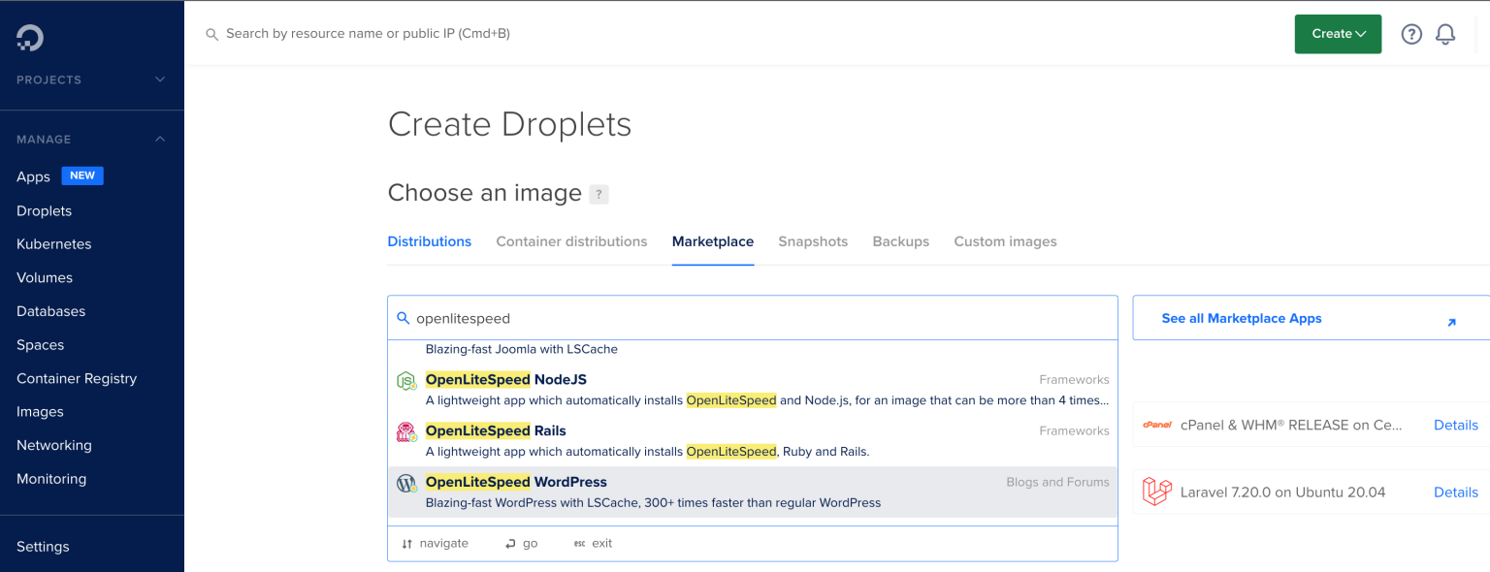The width and height of the screenshot is (1490, 572).
Task: Open the Create dropdown button
Action: [1338, 34]
